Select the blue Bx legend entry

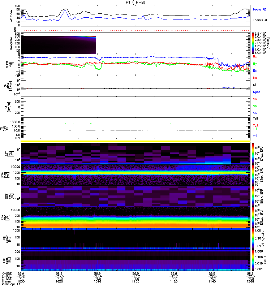255,71
